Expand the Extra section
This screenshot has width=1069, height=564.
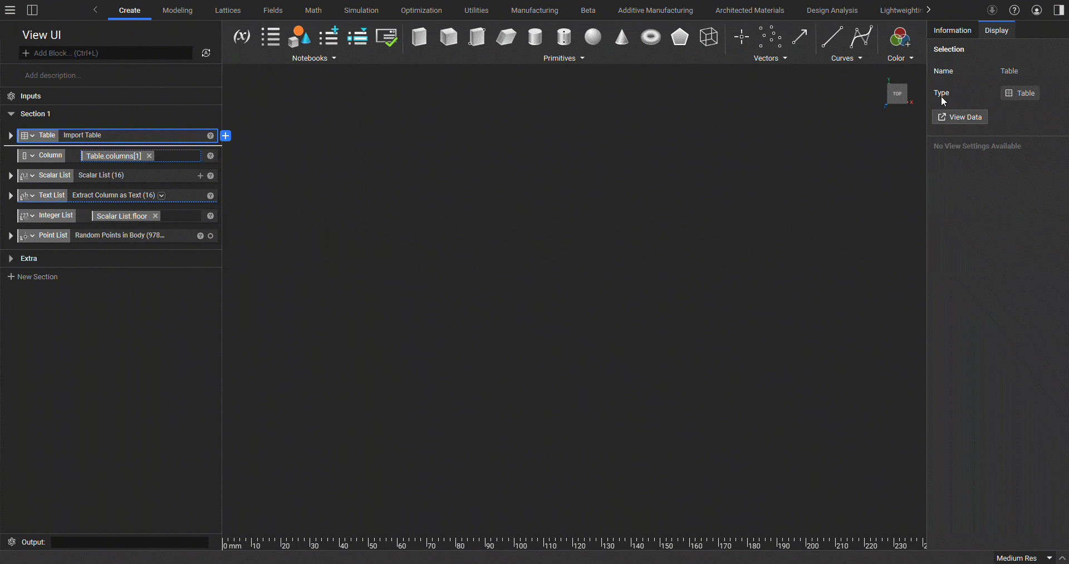(11, 259)
